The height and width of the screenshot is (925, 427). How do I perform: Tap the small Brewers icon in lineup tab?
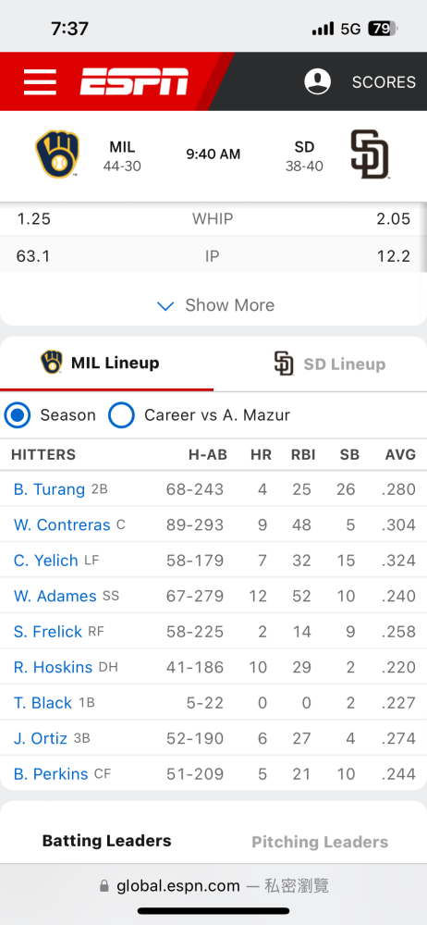[x=52, y=363]
